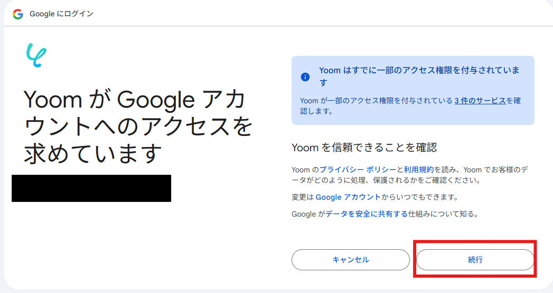Click the 変更は text before the account link
The image size is (553, 293).
pyautogui.click(x=303, y=197)
